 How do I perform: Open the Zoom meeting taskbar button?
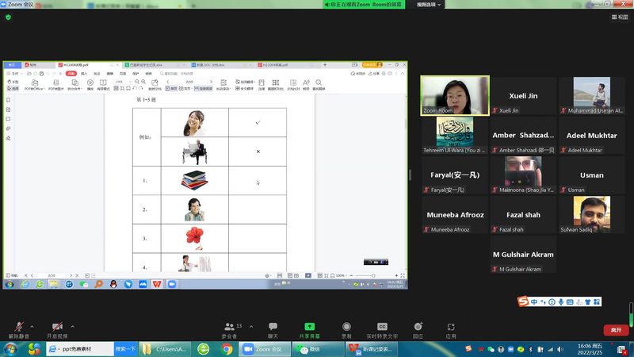pyautogui.click(x=264, y=349)
